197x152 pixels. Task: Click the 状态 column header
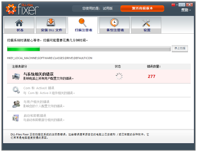coord(118,66)
